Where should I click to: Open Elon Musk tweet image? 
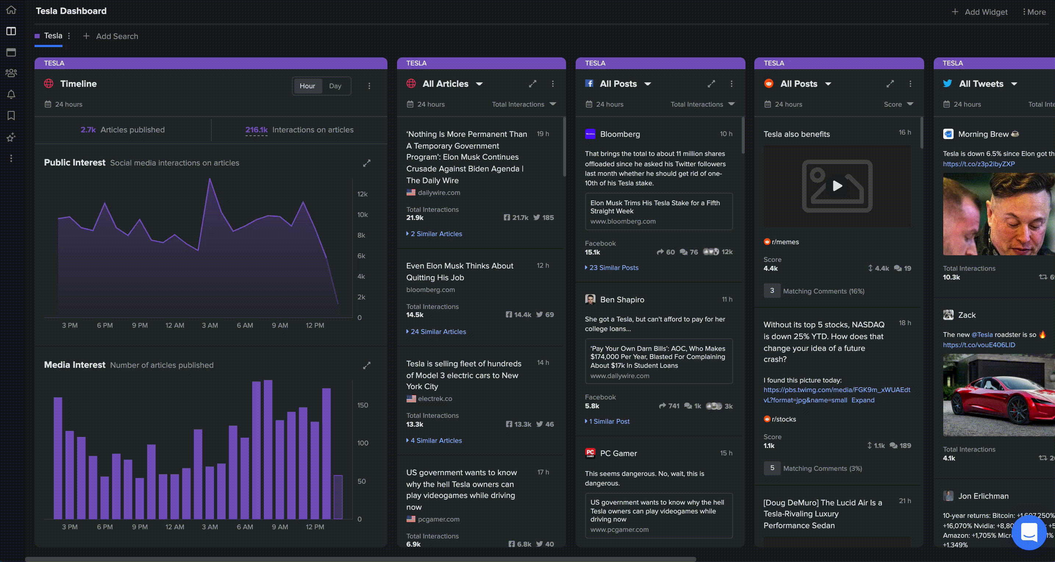pyautogui.click(x=998, y=214)
